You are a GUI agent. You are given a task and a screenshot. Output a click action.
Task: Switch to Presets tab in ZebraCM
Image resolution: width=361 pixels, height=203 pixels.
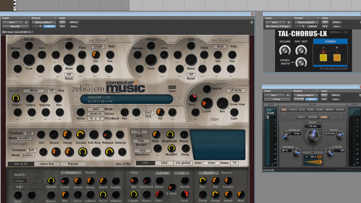pos(73,164)
